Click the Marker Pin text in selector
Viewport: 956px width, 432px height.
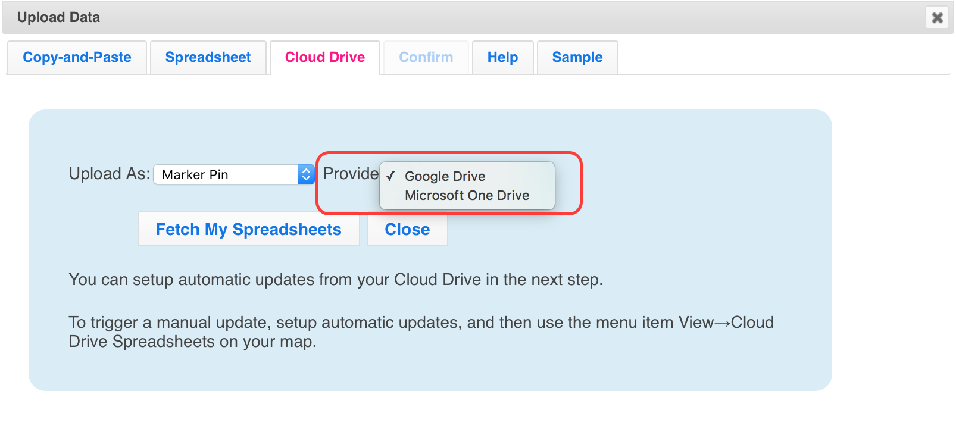195,174
